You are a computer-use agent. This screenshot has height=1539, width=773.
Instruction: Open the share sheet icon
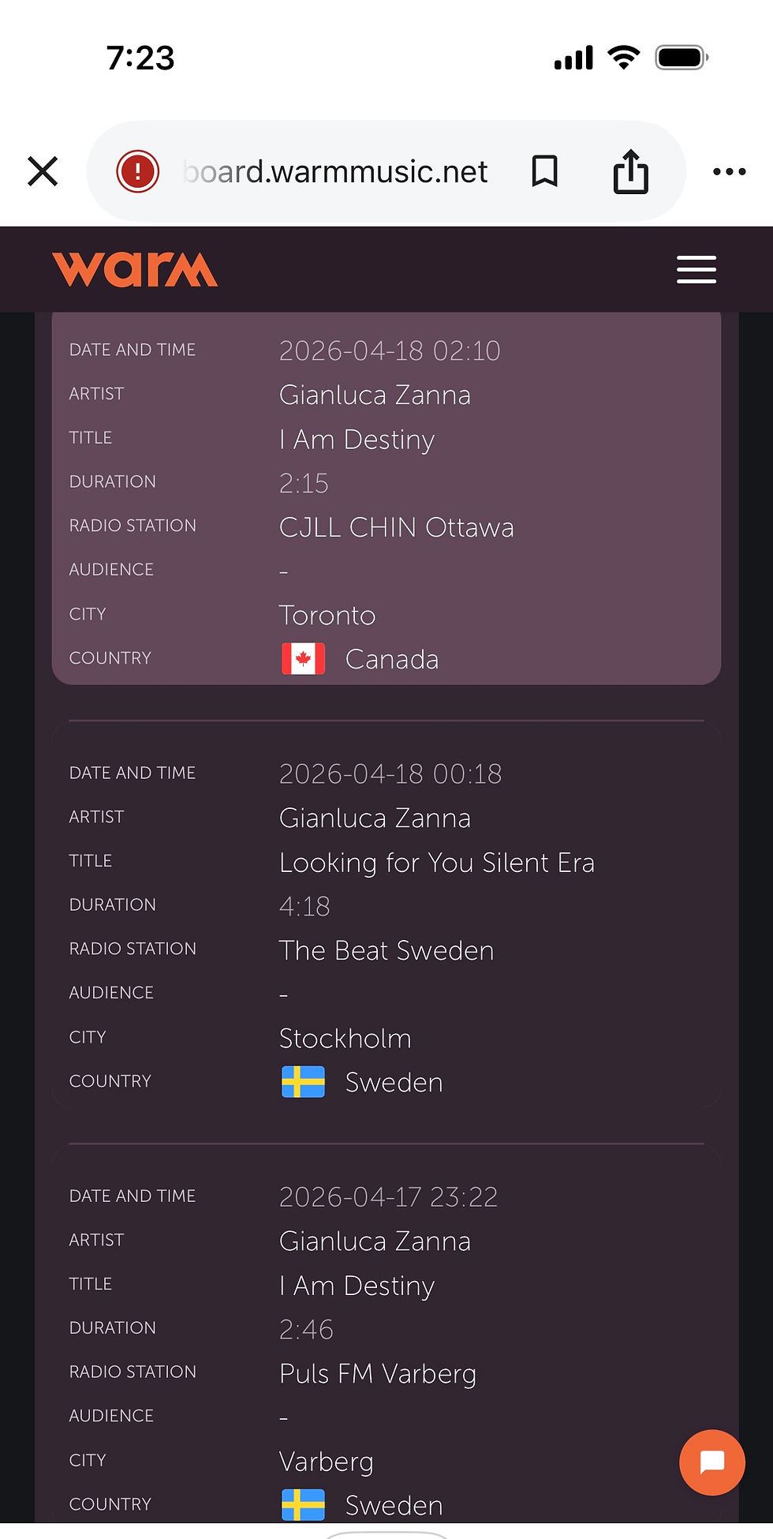[630, 171]
